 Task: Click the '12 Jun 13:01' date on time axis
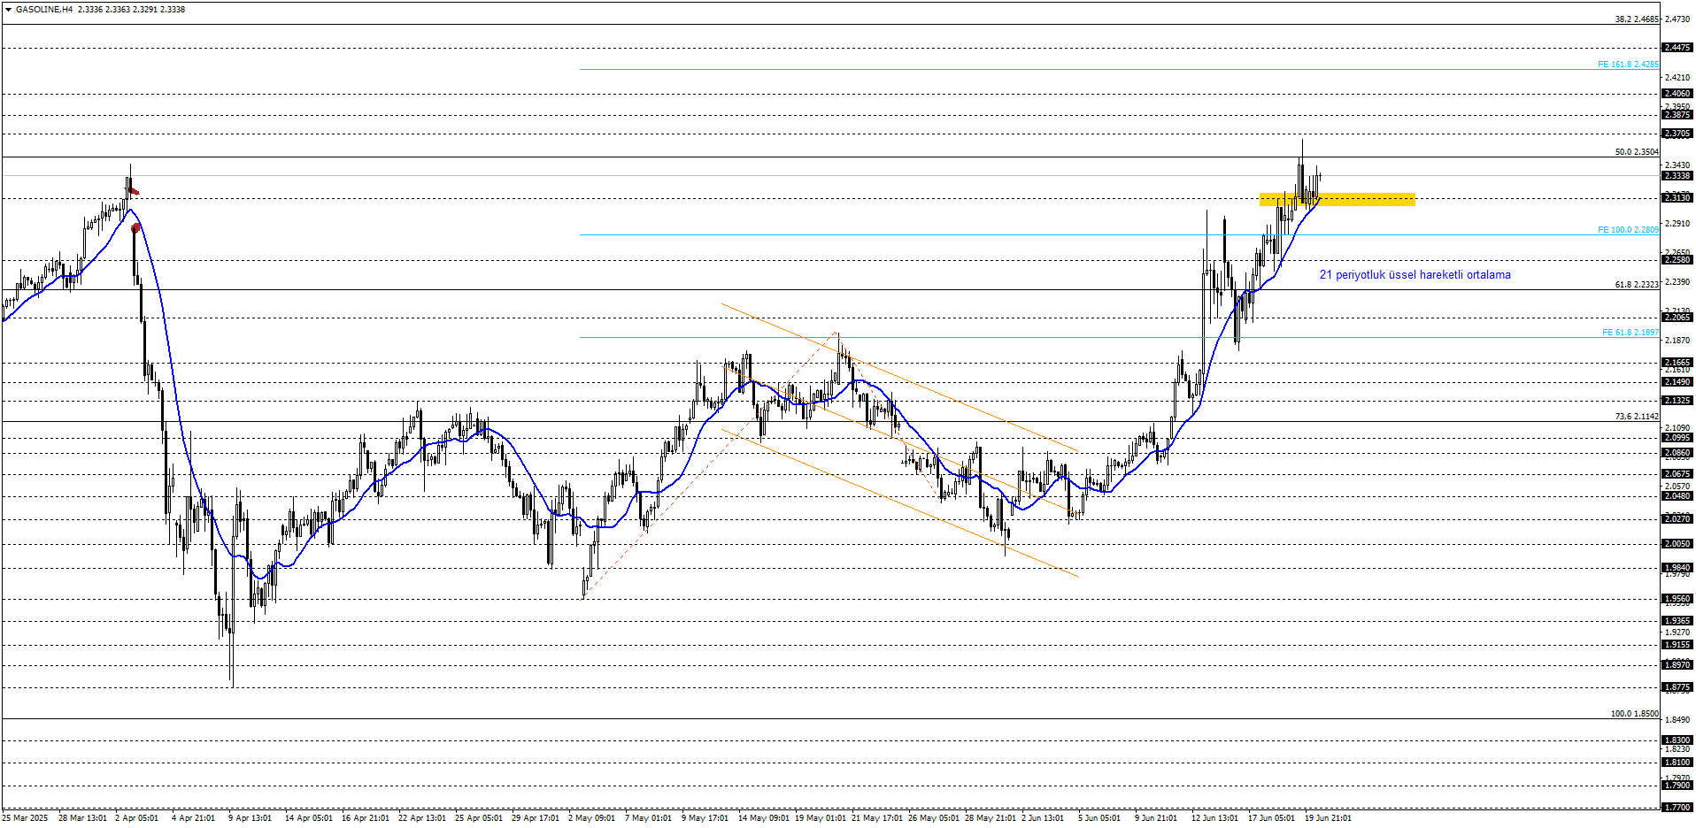[1214, 818]
